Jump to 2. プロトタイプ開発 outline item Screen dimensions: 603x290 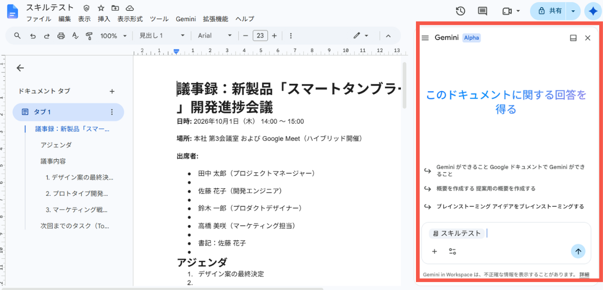(77, 193)
